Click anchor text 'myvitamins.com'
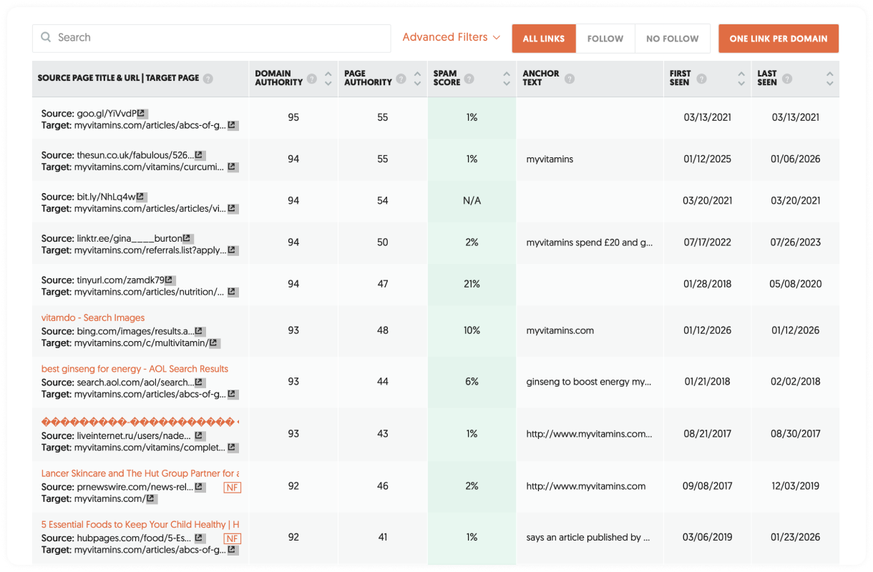873x572 pixels. click(x=560, y=330)
